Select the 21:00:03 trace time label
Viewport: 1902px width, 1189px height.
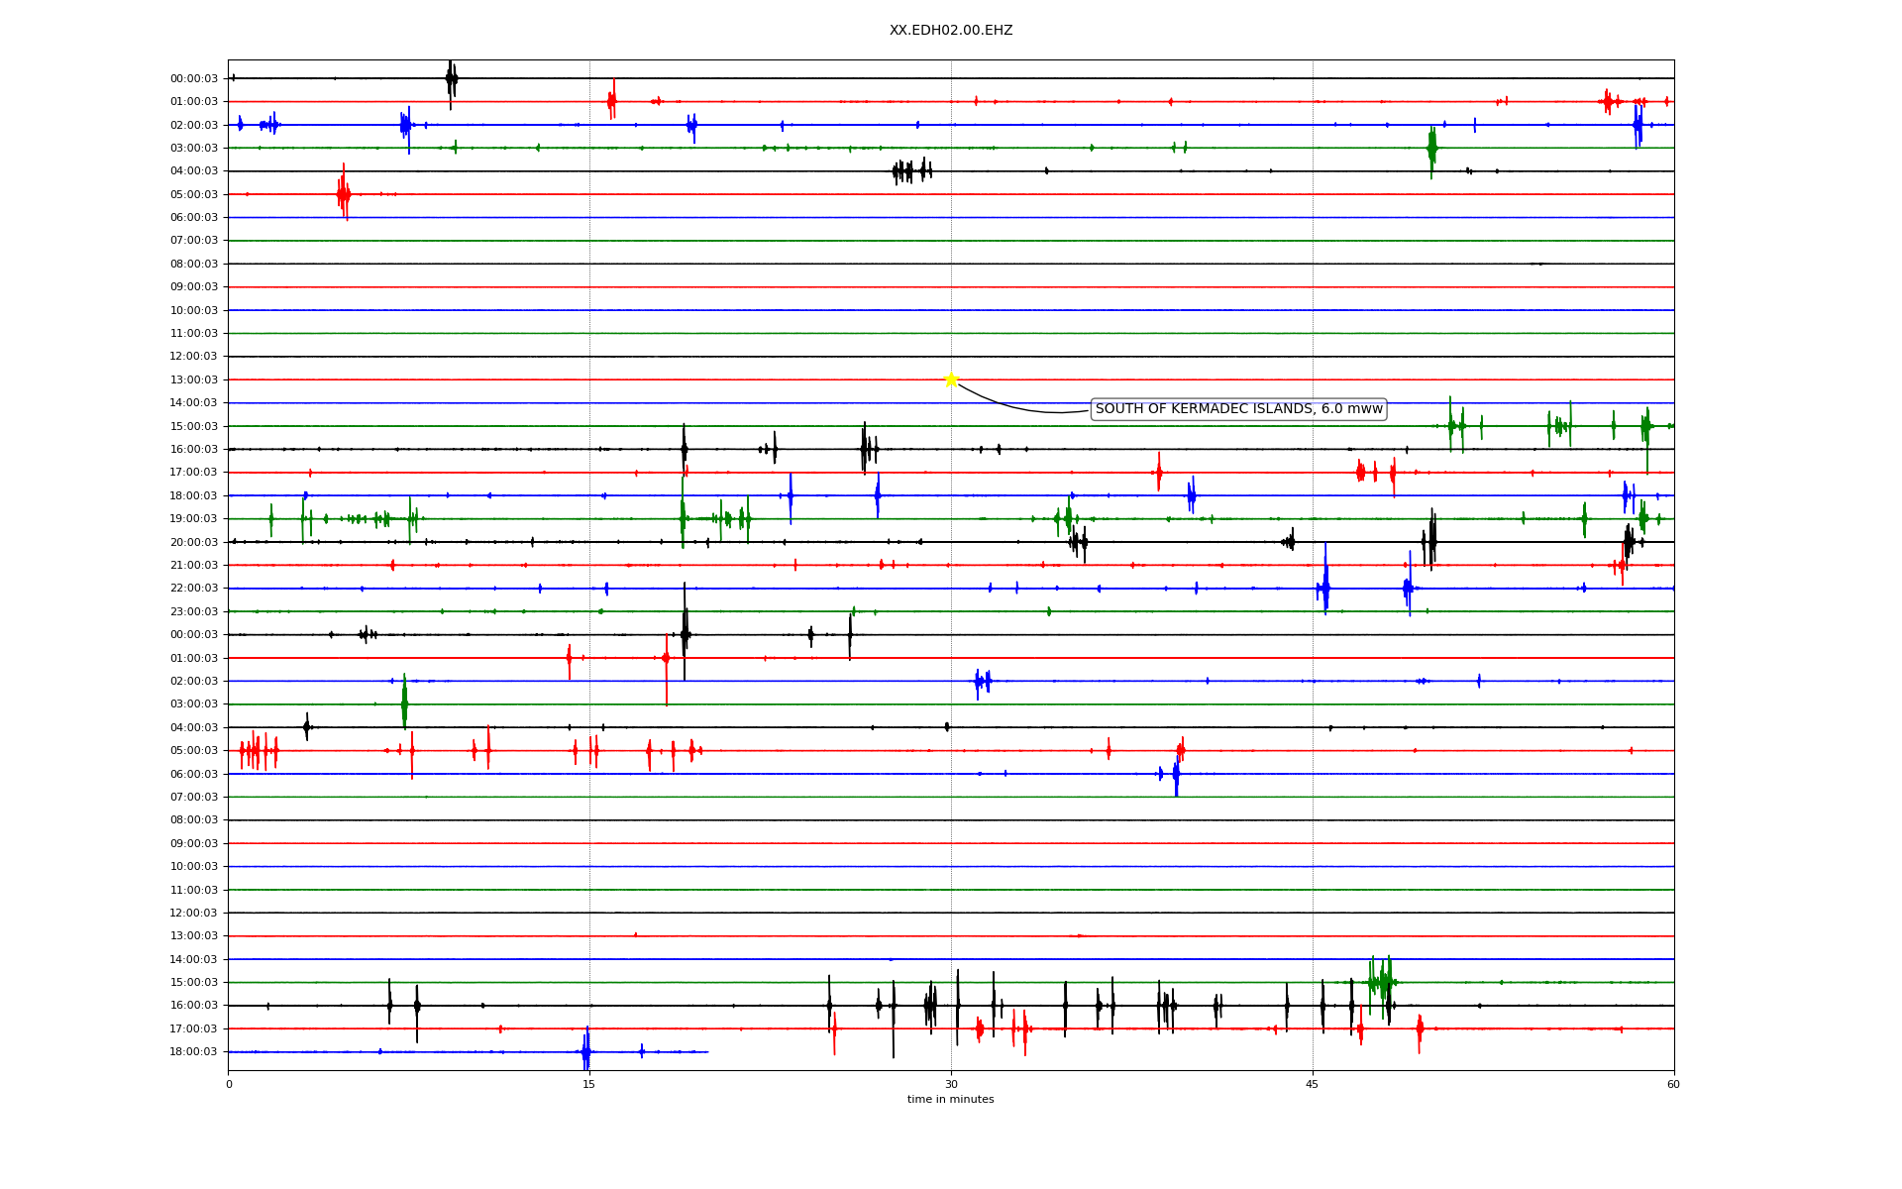point(194,566)
